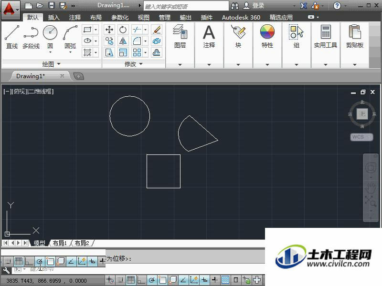The image size is (382, 286).
Task: Click the 俯视 view control label
Action: coord(19,92)
